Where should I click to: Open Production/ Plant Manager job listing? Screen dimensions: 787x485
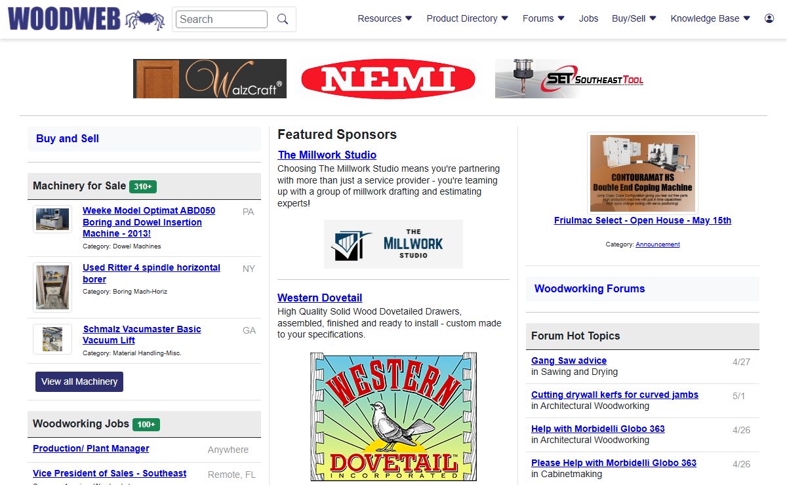91,448
